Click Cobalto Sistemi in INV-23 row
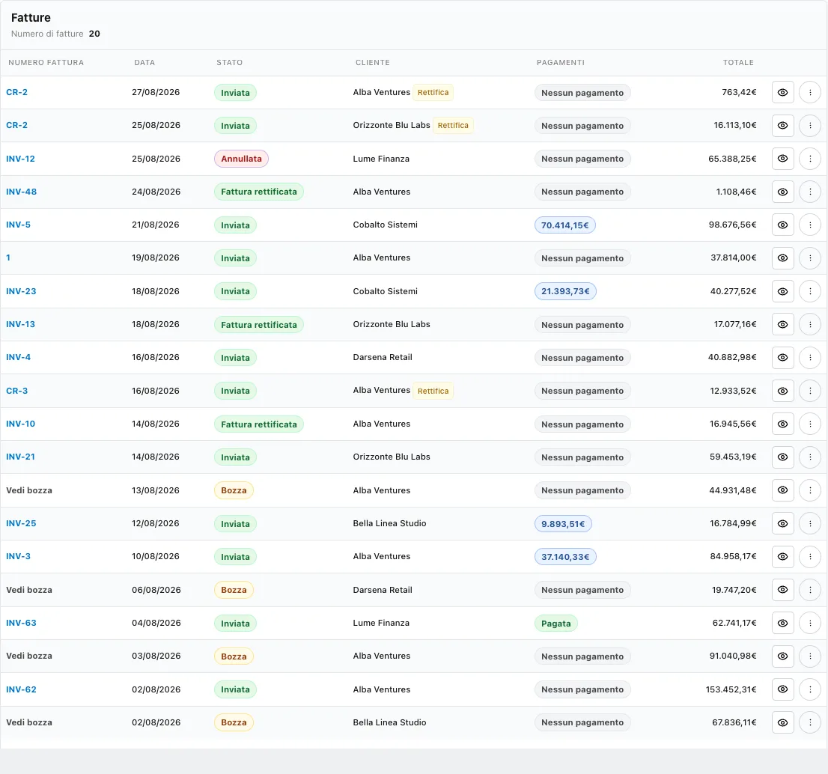This screenshot has height=774, width=828. 386,291
